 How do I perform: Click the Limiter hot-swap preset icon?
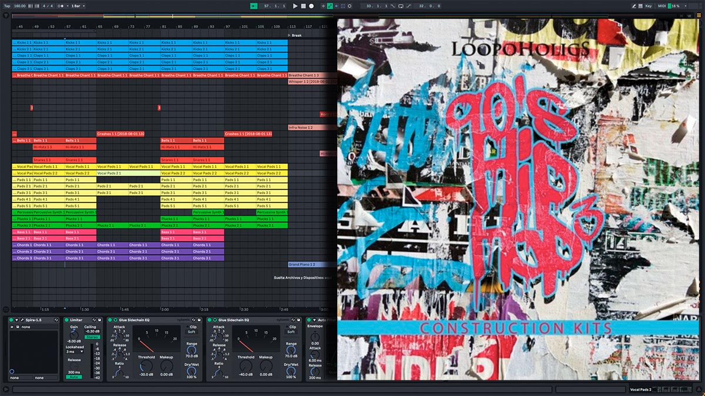[94, 320]
